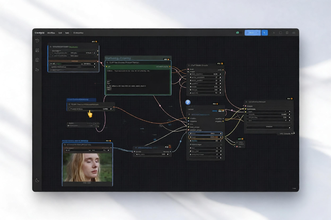This screenshot has width=331, height=220.
Task: Click the right arrow of the loader node's first row
Action: point(94,64)
